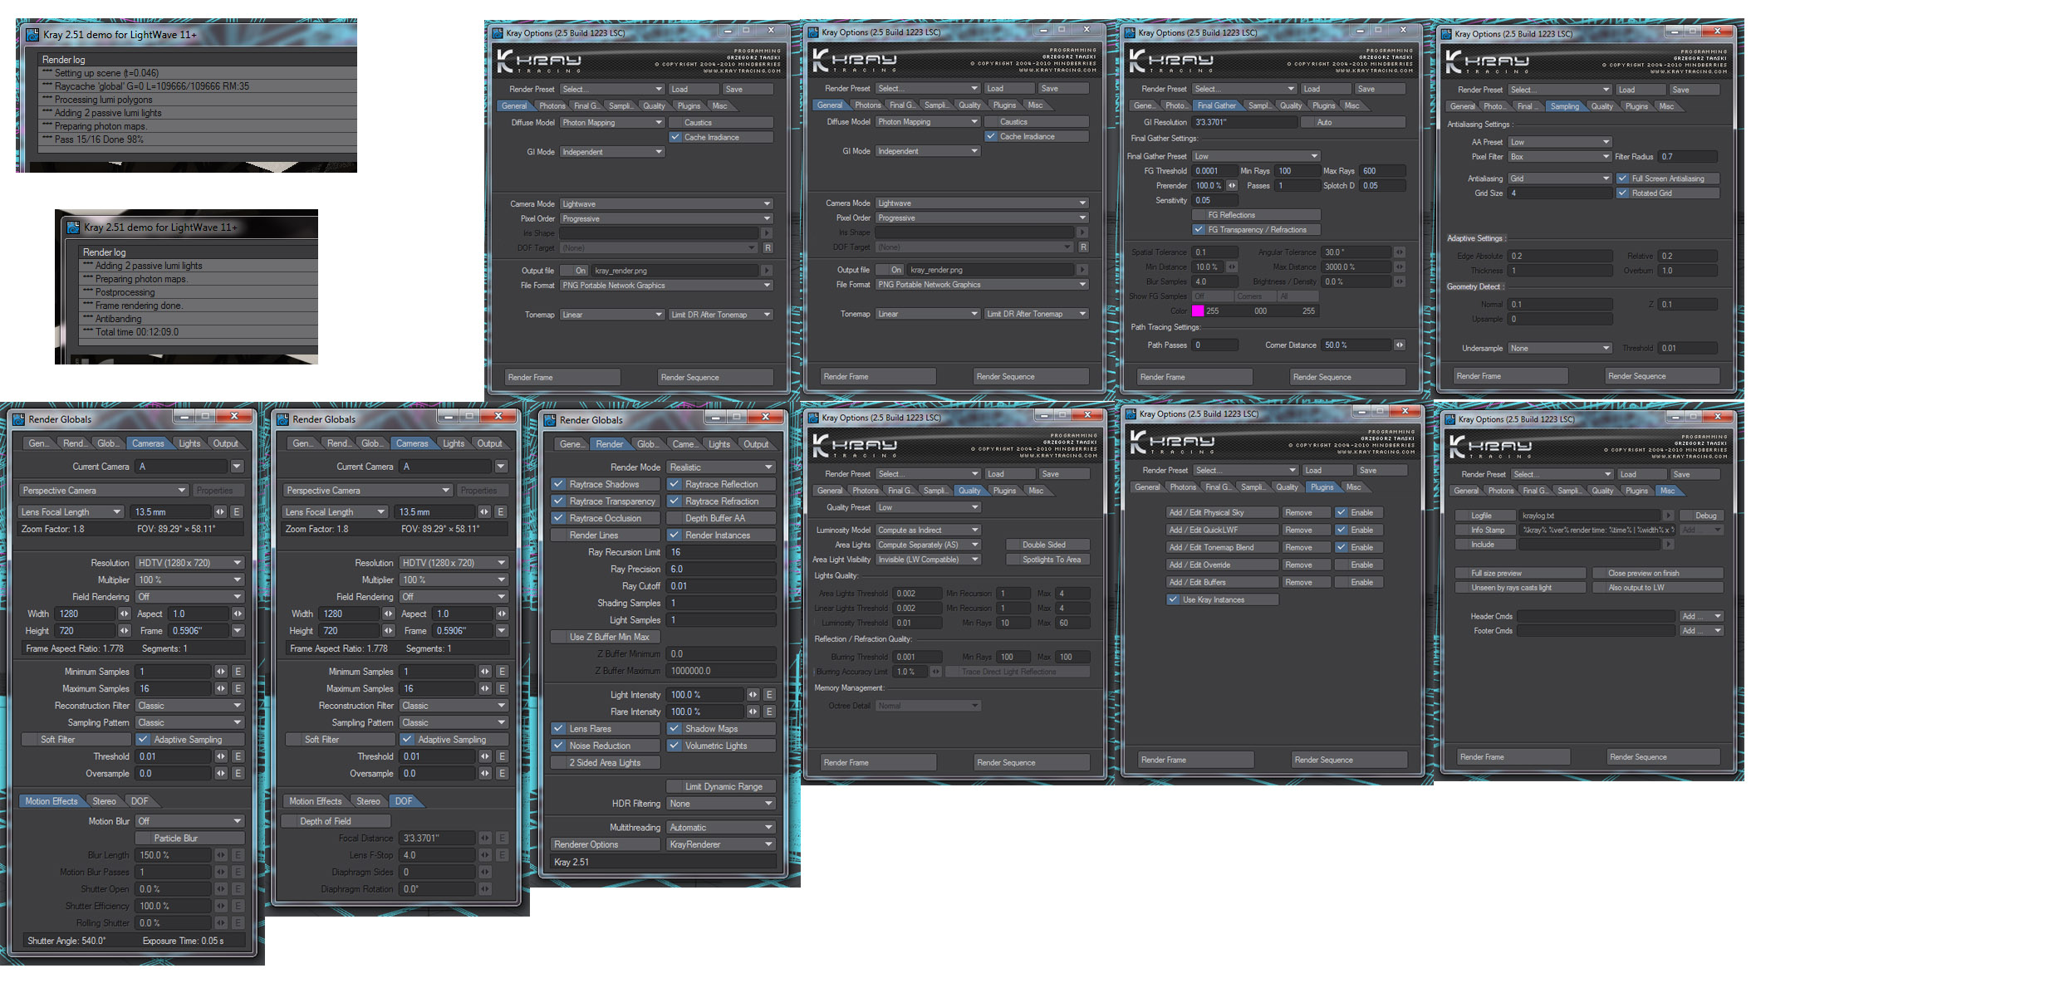Open the Multithreading dropdown
Image resolution: width=2070 pixels, height=983 pixels.
pos(720,828)
